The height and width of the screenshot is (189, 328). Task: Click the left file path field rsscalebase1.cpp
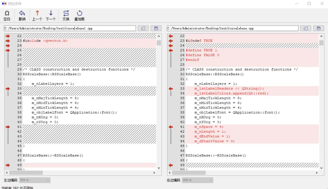pyautogui.click(x=70, y=28)
